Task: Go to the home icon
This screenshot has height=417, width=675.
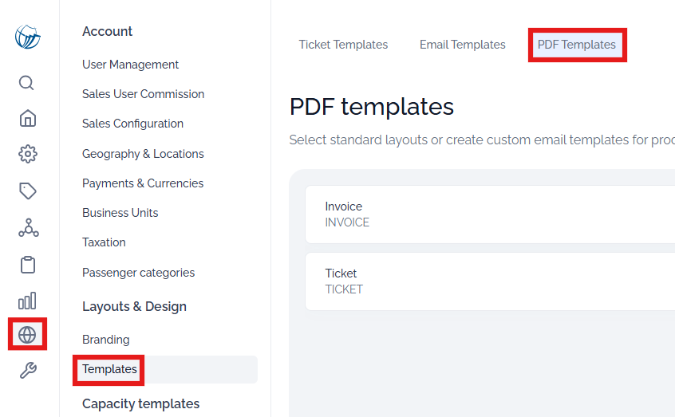Action: (x=28, y=118)
